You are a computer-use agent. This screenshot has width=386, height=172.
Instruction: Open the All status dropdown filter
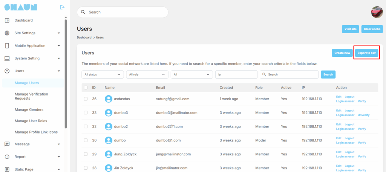103,75
